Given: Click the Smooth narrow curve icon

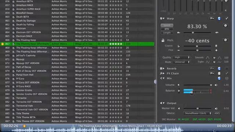Looking at the screenshot, I should (x=207, y=58).
